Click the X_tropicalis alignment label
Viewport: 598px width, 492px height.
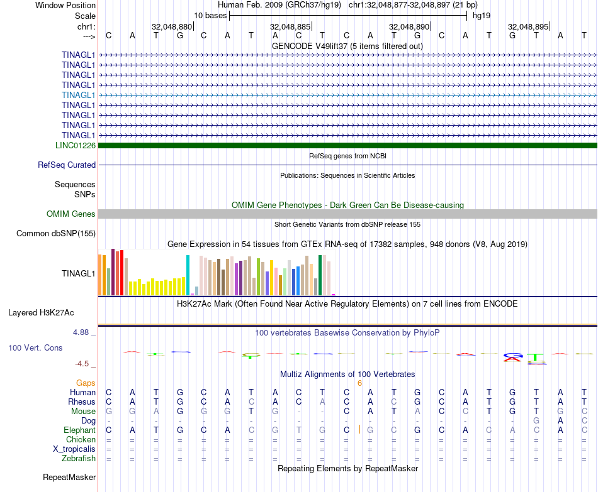coord(74,449)
